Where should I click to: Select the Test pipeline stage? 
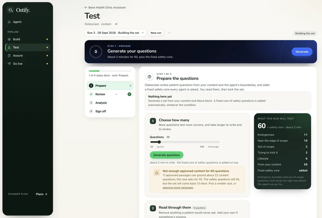click(28, 47)
